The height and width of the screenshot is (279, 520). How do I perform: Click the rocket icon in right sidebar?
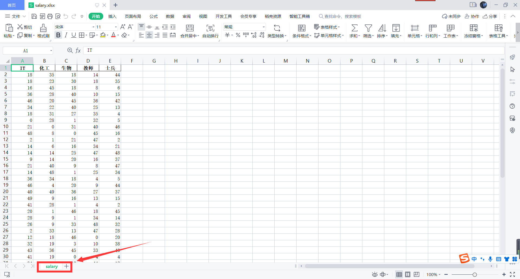click(x=512, y=57)
